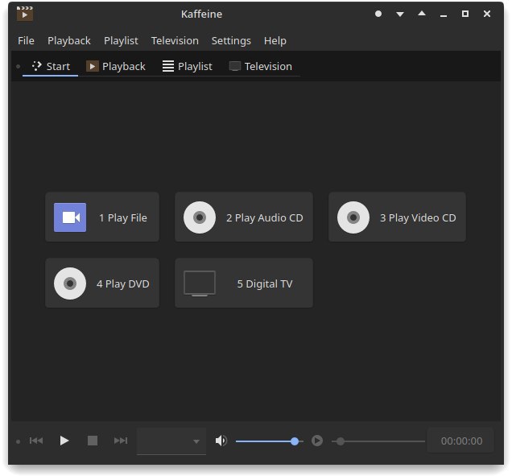Viewport: 512px width, 476px height.
Task: Expand the empty combo box in control bar
Action: (171, 441)
